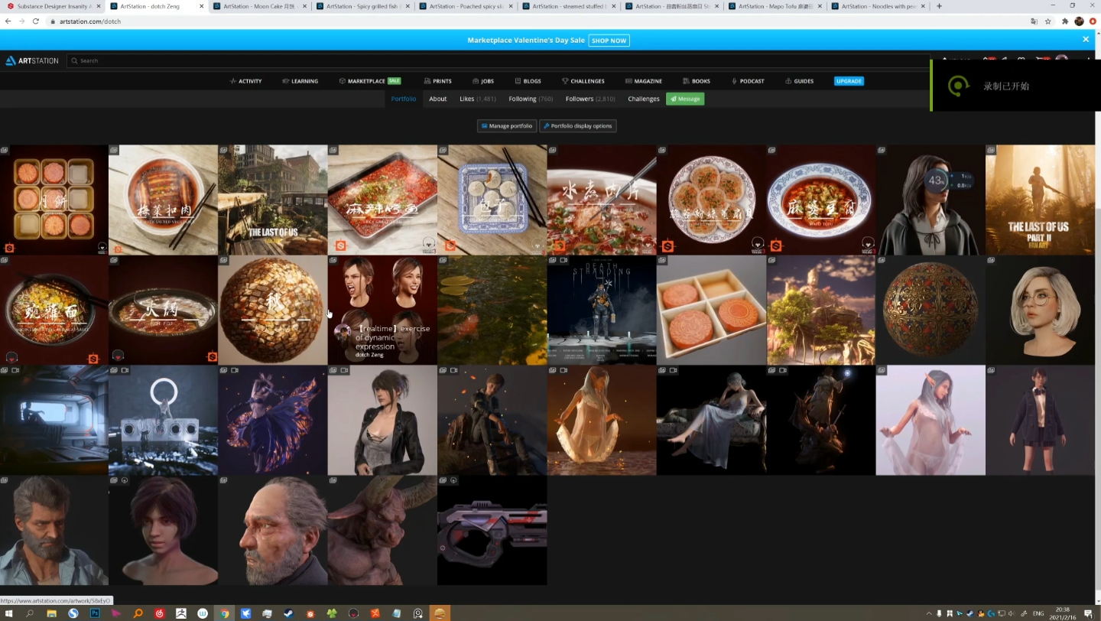Switch to Poached spicy slices browser tab
The width and height of the screenshot is (1101, 621).
pyautogui.click(x=464, y=6)
